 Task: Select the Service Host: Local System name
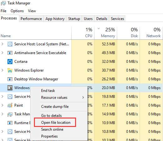(x=41, y=44)
